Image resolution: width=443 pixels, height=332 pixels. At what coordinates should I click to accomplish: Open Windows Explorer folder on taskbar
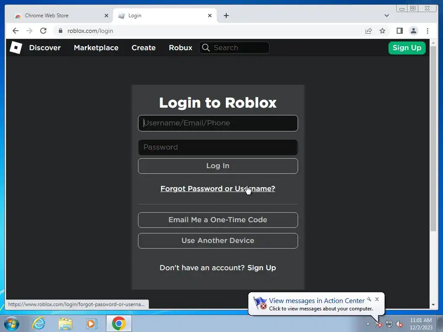65,323
